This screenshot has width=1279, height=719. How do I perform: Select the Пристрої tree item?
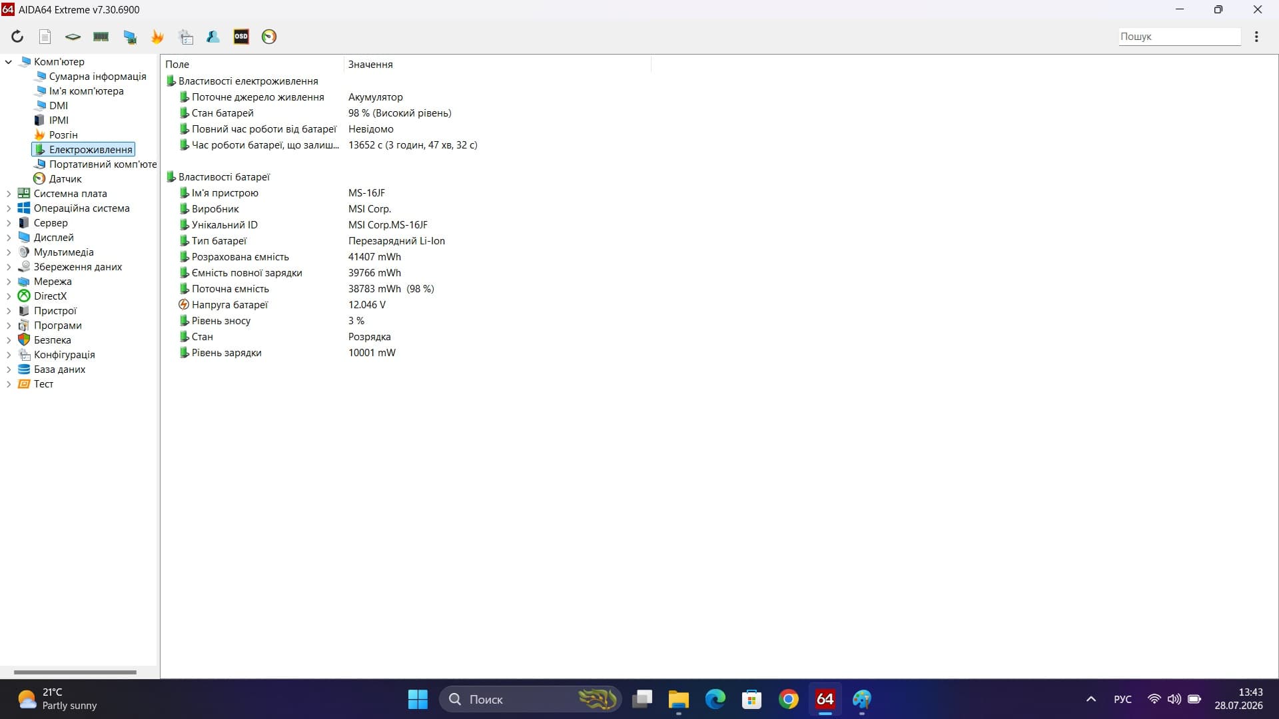(x=55, y=311)
